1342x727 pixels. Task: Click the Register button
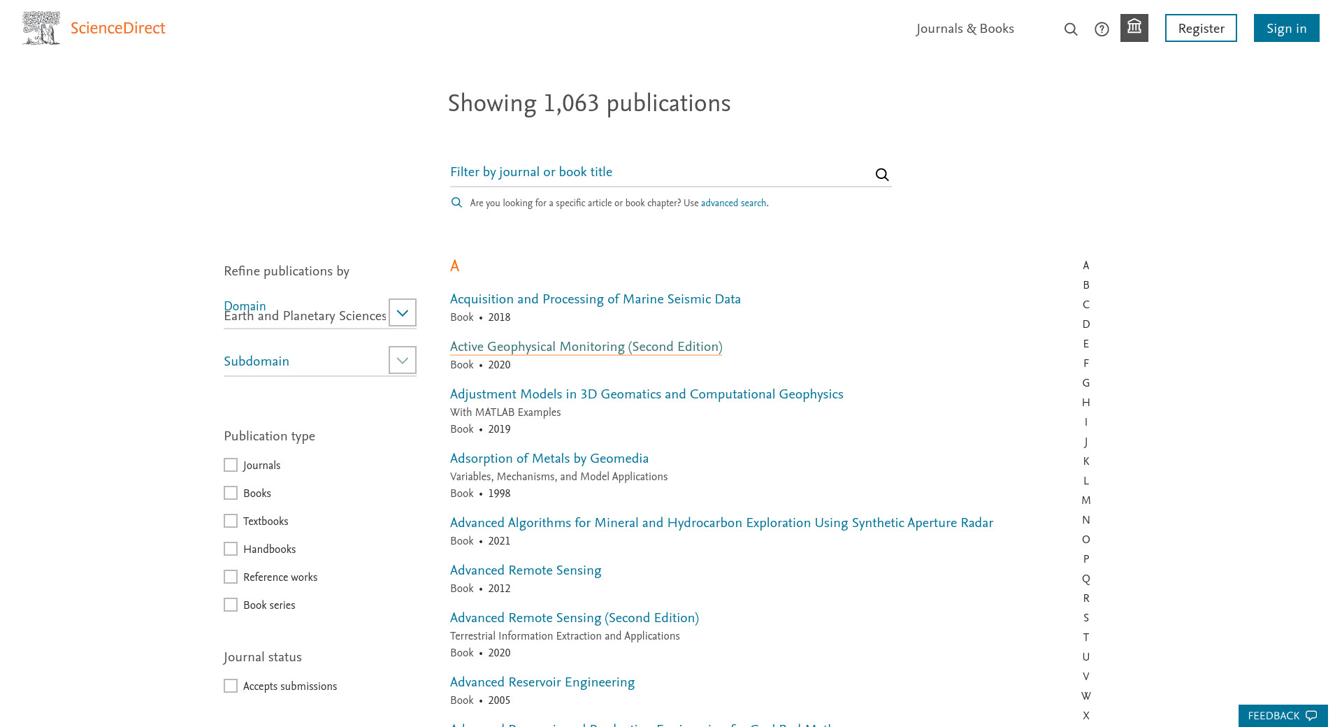pos(1200,29)
